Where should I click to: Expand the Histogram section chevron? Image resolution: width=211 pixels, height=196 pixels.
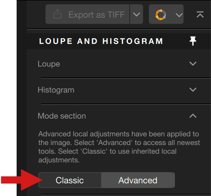coord(193,90)
